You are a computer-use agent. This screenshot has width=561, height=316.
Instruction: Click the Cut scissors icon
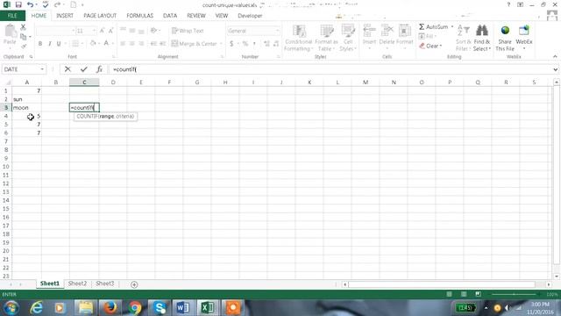24,27
